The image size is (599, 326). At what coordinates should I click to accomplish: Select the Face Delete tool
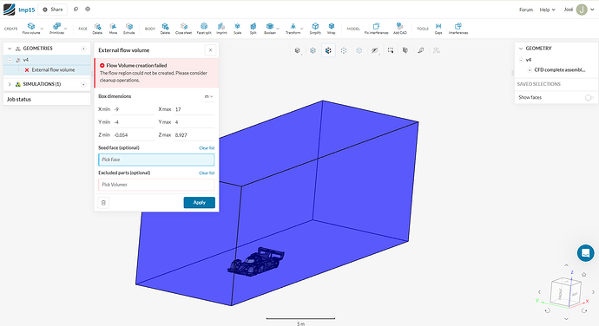(x=97, y=29)
